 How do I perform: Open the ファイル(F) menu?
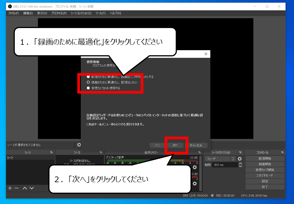click(13, 13)
